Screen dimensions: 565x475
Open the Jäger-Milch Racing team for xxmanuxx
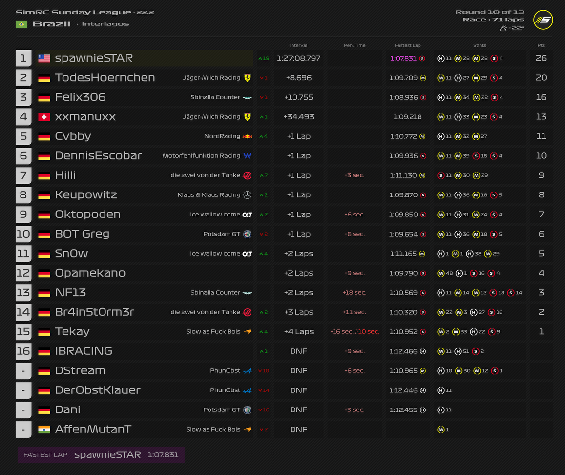(x=211, y=117)
